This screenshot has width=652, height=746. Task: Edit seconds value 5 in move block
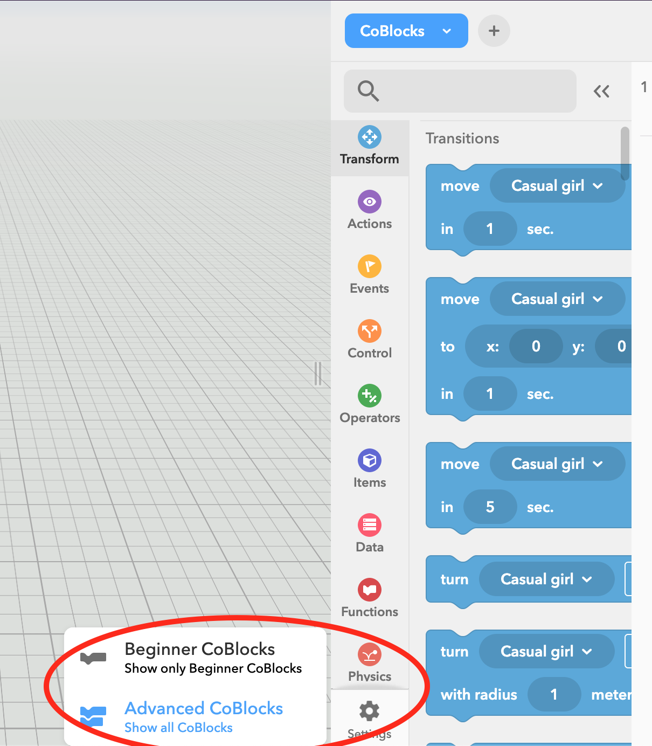[490, 507]
